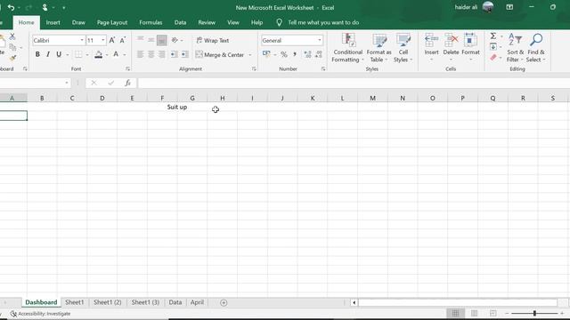Open Format as Table gallery
The width and height of the screenshot is (570, 320).
coord(379,48)
